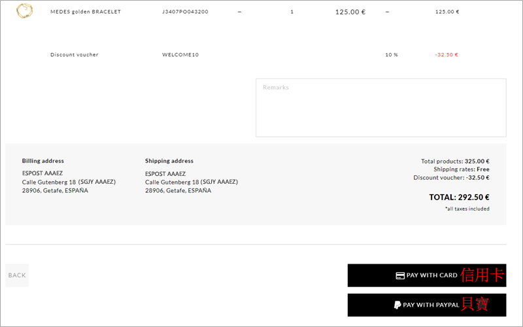Click the PayPal logo icon
Viewport: 523px width, 327px height.
pos(397,305)
